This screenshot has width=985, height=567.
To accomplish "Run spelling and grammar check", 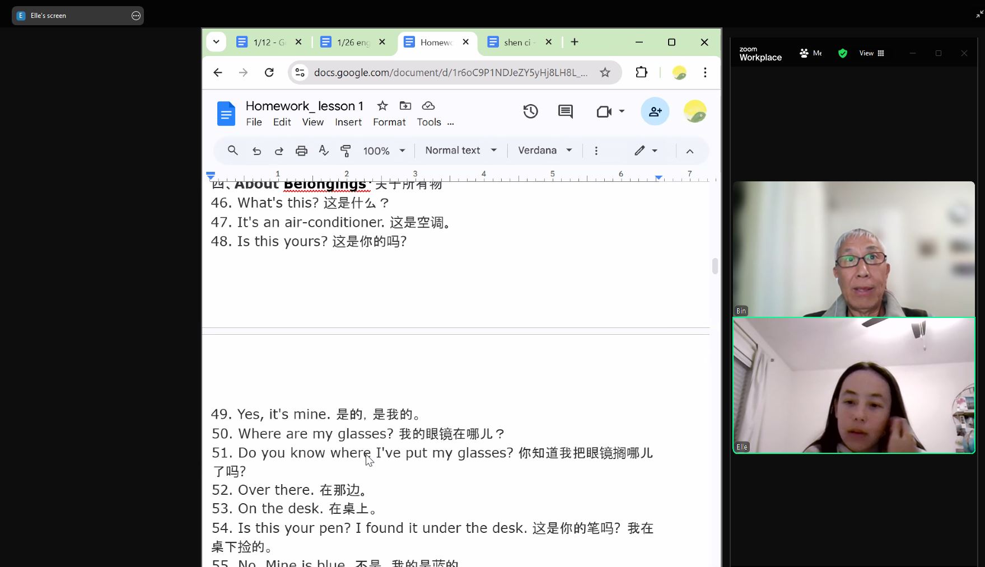I will pyautogui.click(x=324, y=151).
